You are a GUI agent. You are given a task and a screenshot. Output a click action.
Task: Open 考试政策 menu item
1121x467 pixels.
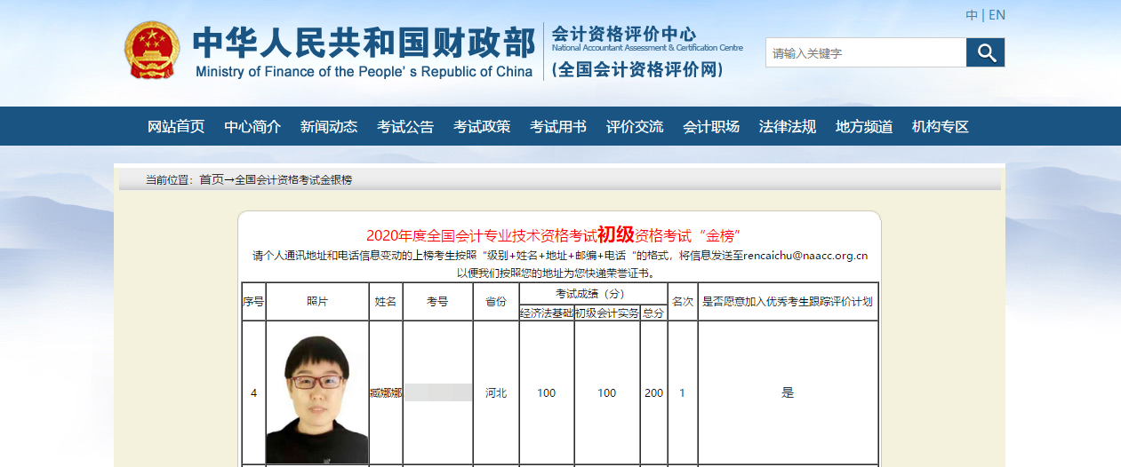pos(482,127)
